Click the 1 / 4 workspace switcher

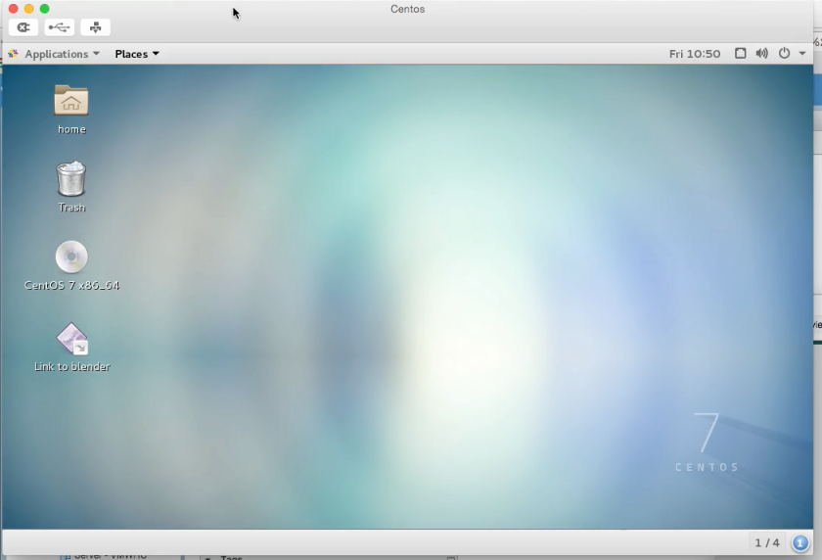tap(767, 542)
